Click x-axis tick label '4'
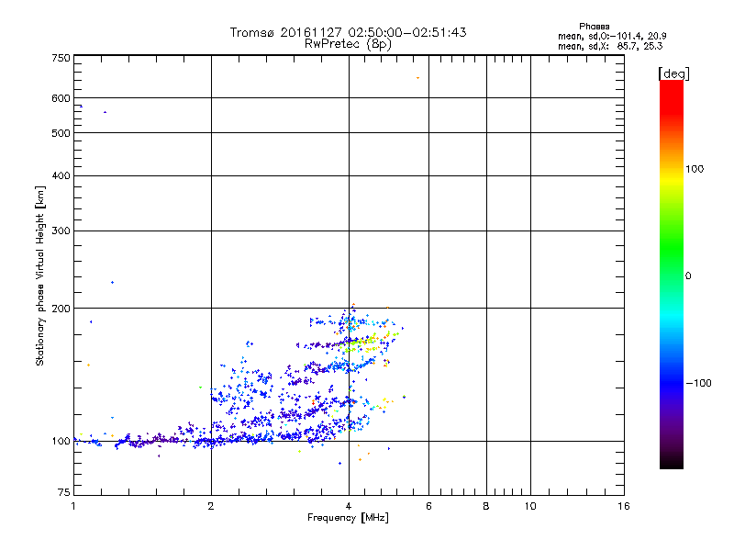 (349, 506)
